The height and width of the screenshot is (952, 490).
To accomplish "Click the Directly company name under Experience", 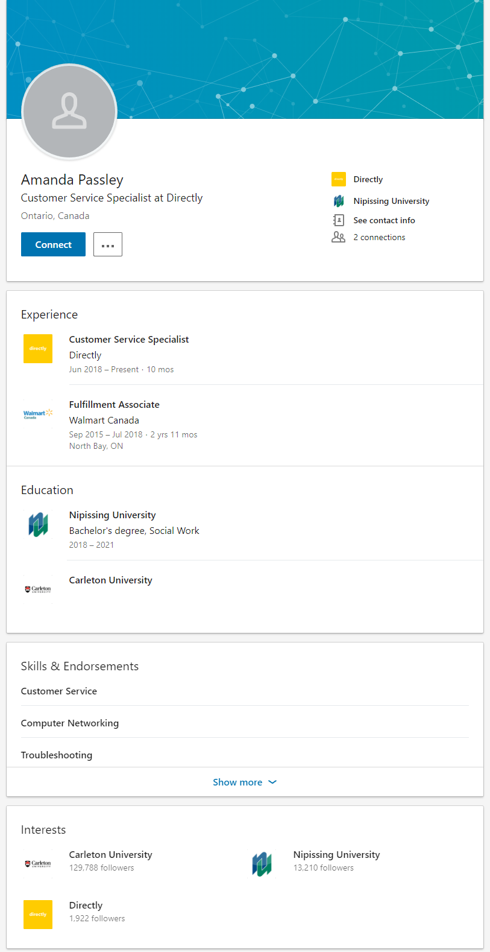I will tap(86, 355).
